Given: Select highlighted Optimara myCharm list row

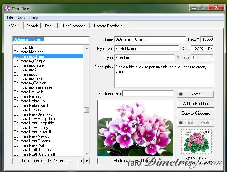Looking at the screenshot, I should pyautogui.click(x=48, y=56).
